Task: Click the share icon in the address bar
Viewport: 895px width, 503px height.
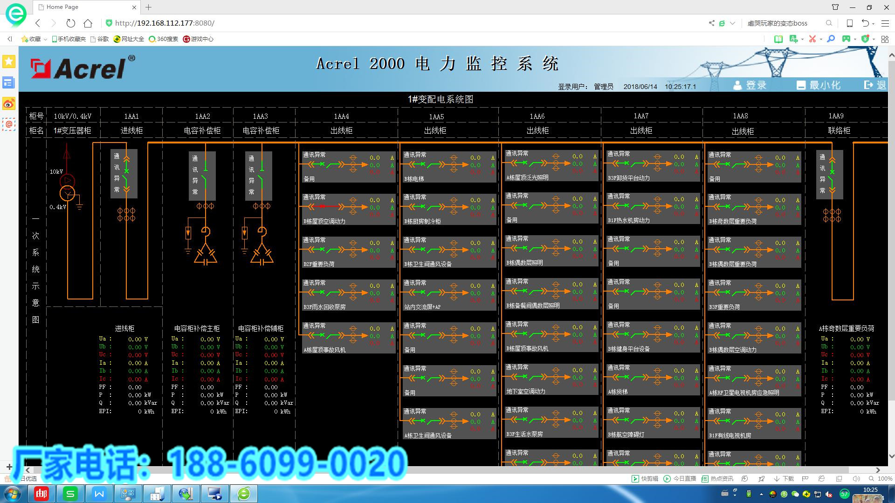Action: (x=711, y=23)
